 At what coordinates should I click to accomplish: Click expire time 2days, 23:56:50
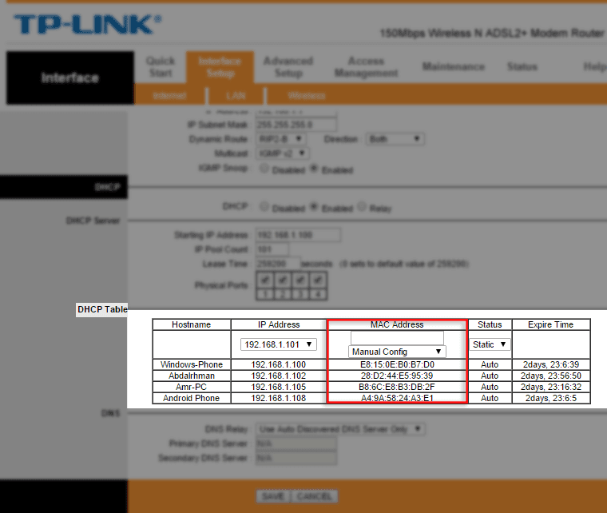[551, 376]
